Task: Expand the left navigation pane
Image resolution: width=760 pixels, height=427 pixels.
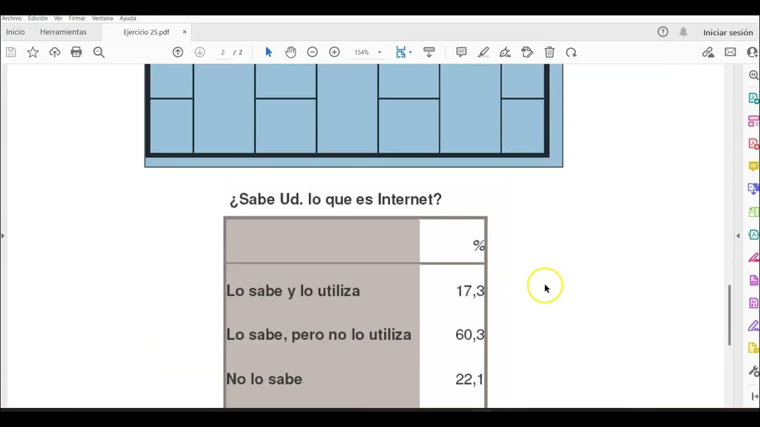Action: (2, 235)
